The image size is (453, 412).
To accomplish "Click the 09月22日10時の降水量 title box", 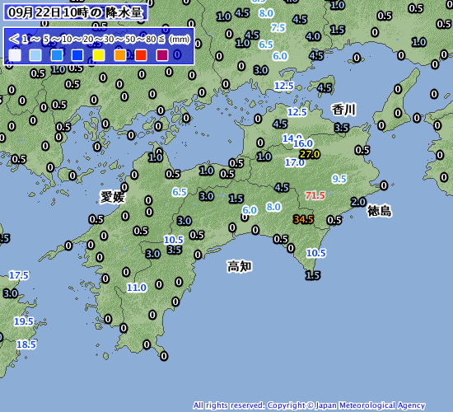I will coord(76,12).
